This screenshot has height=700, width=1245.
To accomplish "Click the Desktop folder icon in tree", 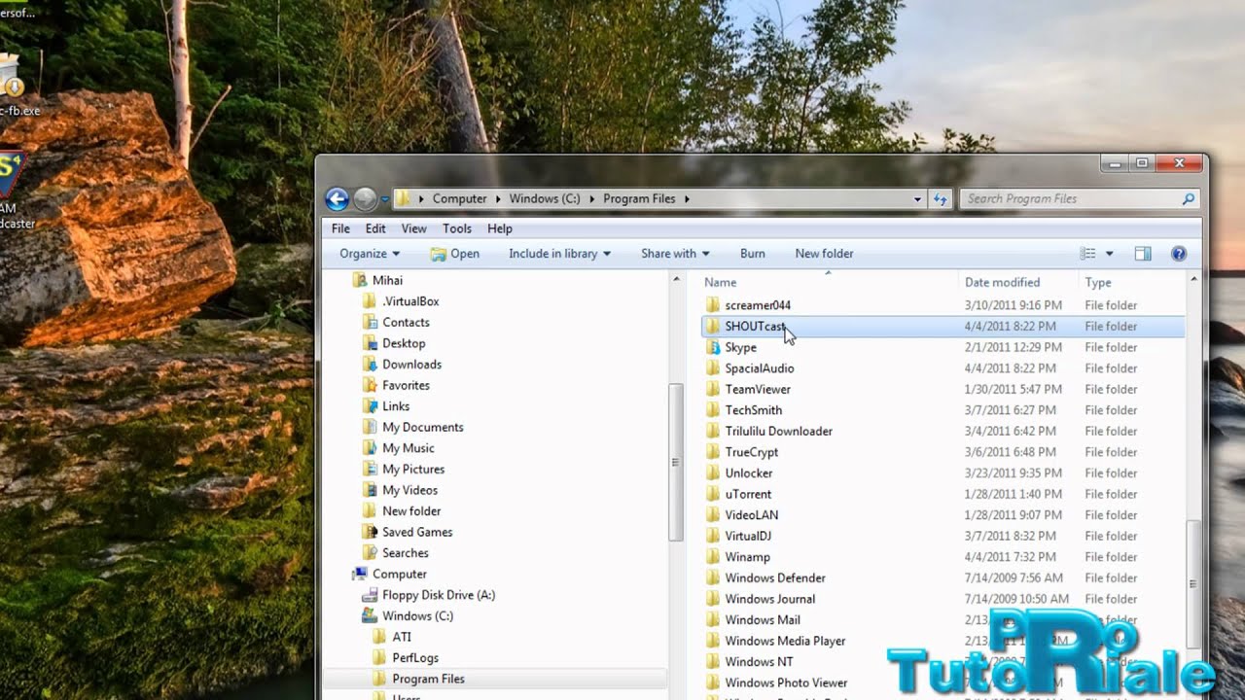I will pos(370,343).
